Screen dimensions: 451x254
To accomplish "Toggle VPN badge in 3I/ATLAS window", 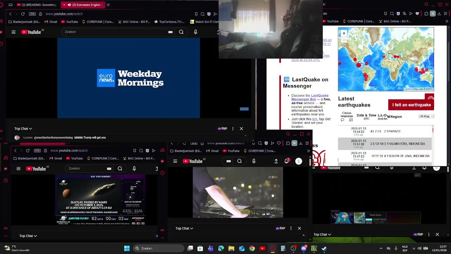I will pyautogui.click(x=37, y=151).
